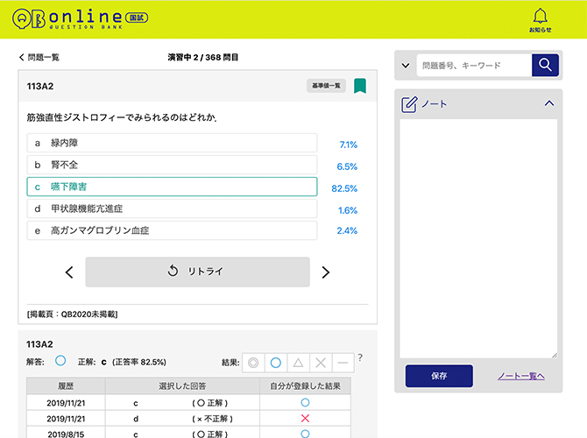Click the リトライ retry button
Viewport: 587px width, 438px height.
pyautogui.click(x=198, y=272)
